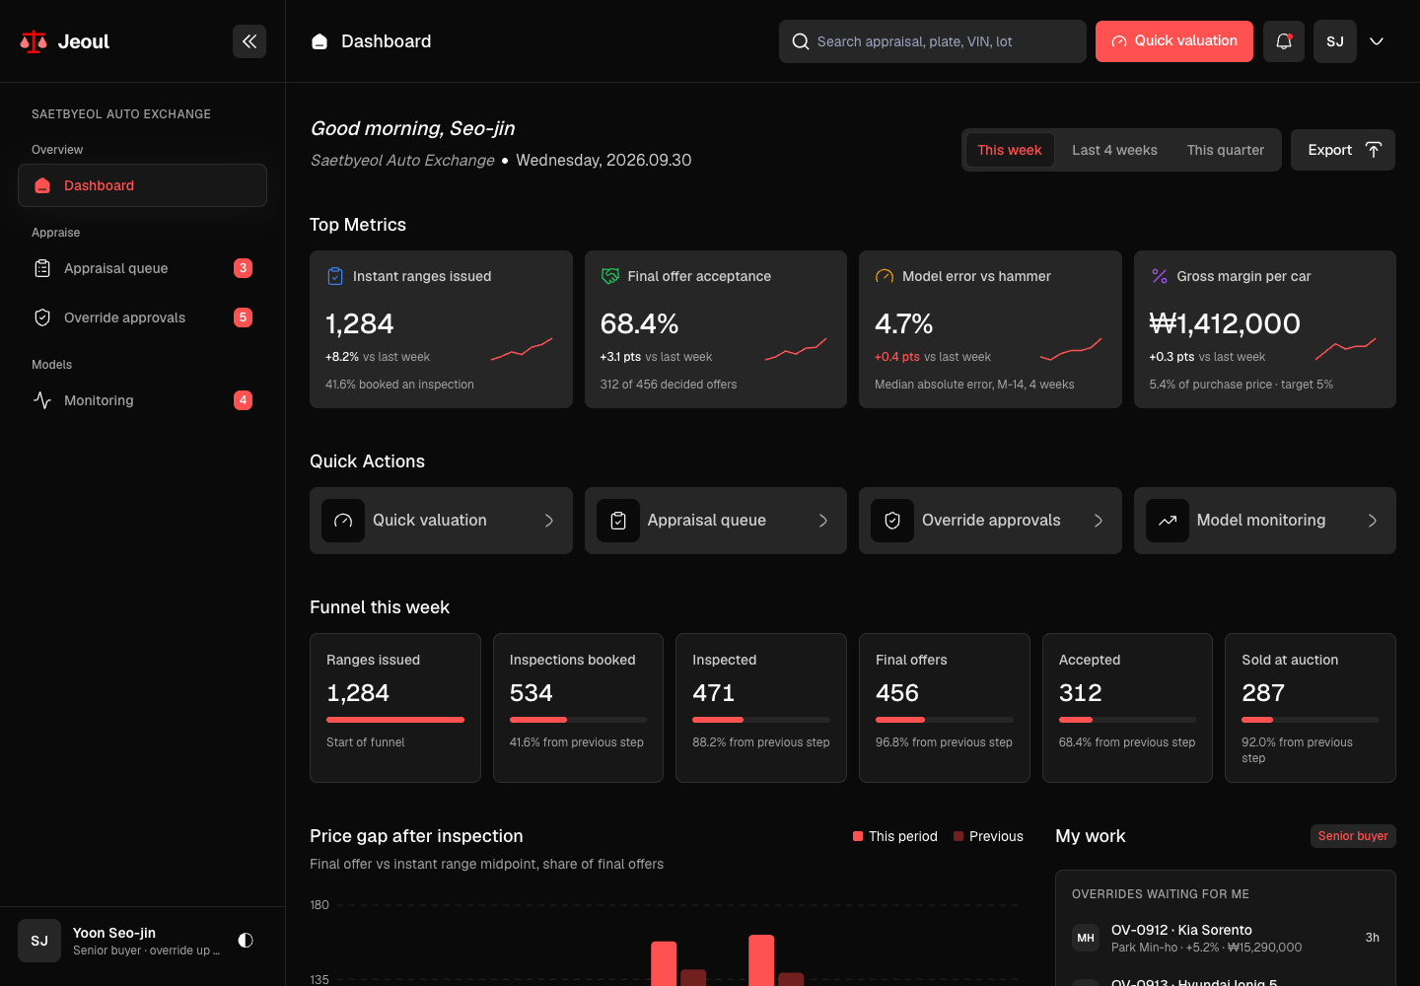Viewport: 1420px width, 986px height.
Task: Click the Override approvals shield icon in sidebar
Action: point(42,317)
